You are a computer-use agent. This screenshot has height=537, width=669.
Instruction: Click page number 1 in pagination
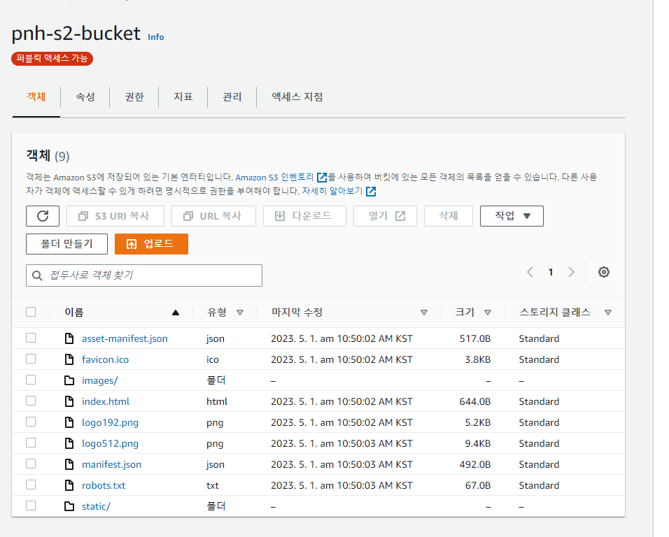(551, 272)
